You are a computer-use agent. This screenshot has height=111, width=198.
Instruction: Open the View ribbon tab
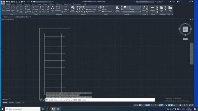(x=33, y=4)
